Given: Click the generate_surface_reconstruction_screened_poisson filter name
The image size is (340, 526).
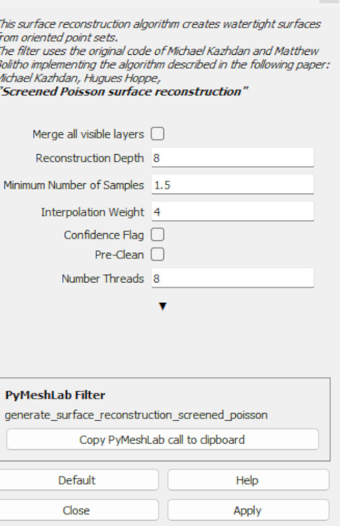Looking at the screenshot, I should coord(136,415).
